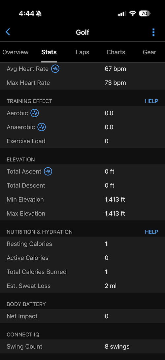Viewport: 165px width, 360px height.
Task: Switch to the Overview tab
Action: click(15, 52)
